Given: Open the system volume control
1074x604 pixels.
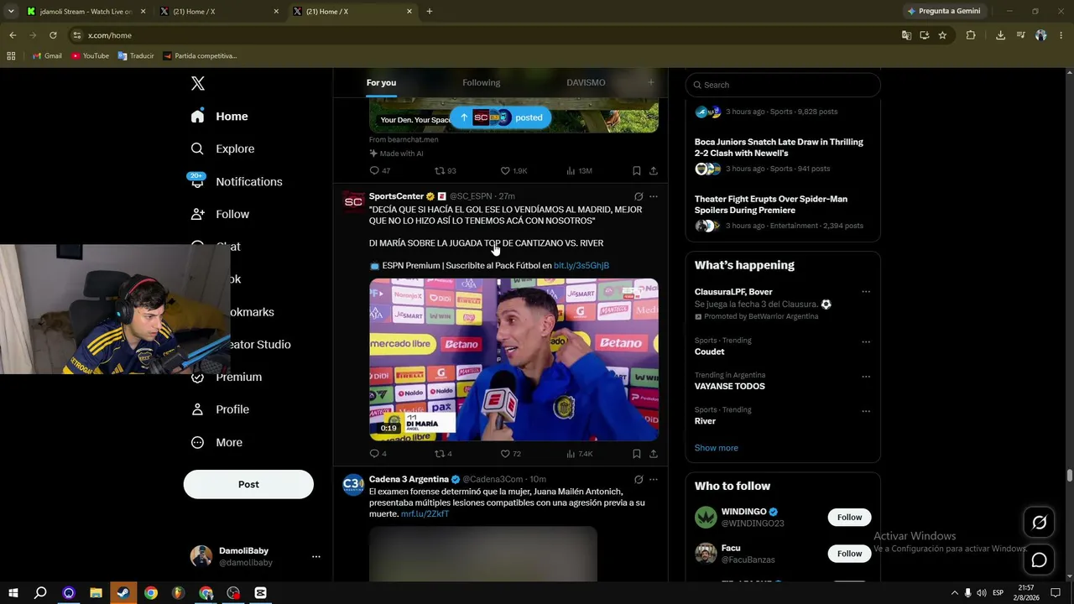Looking at the screenshot, I should point(982,593).
